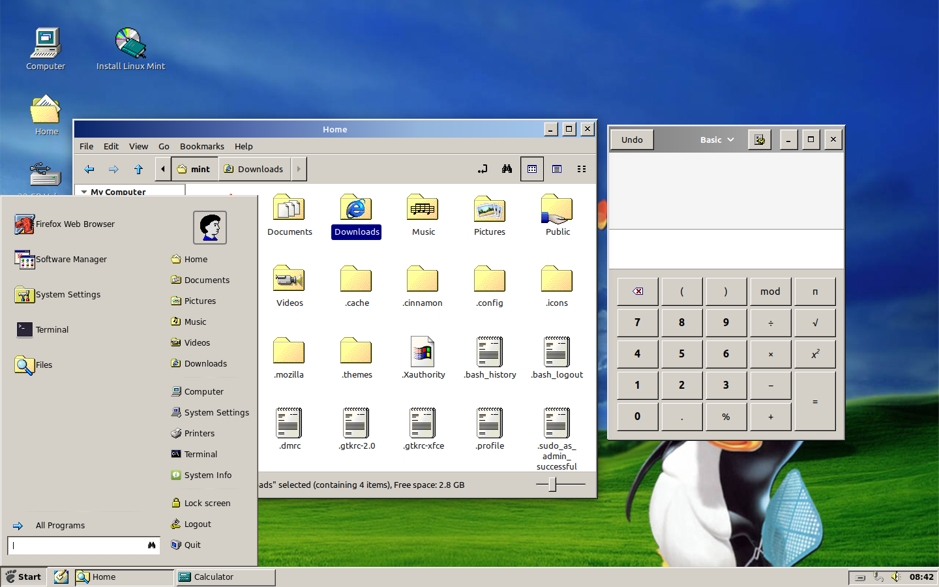
Task: Click the network icon in system tray
Action: pos(878,577)
